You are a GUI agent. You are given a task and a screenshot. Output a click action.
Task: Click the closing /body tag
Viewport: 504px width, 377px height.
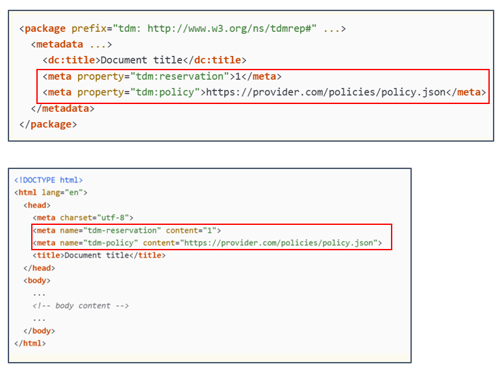pos(39,331)
